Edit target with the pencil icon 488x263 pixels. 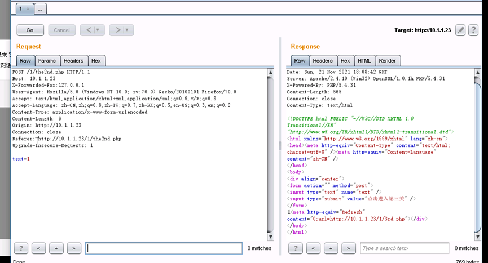point(460,30)
